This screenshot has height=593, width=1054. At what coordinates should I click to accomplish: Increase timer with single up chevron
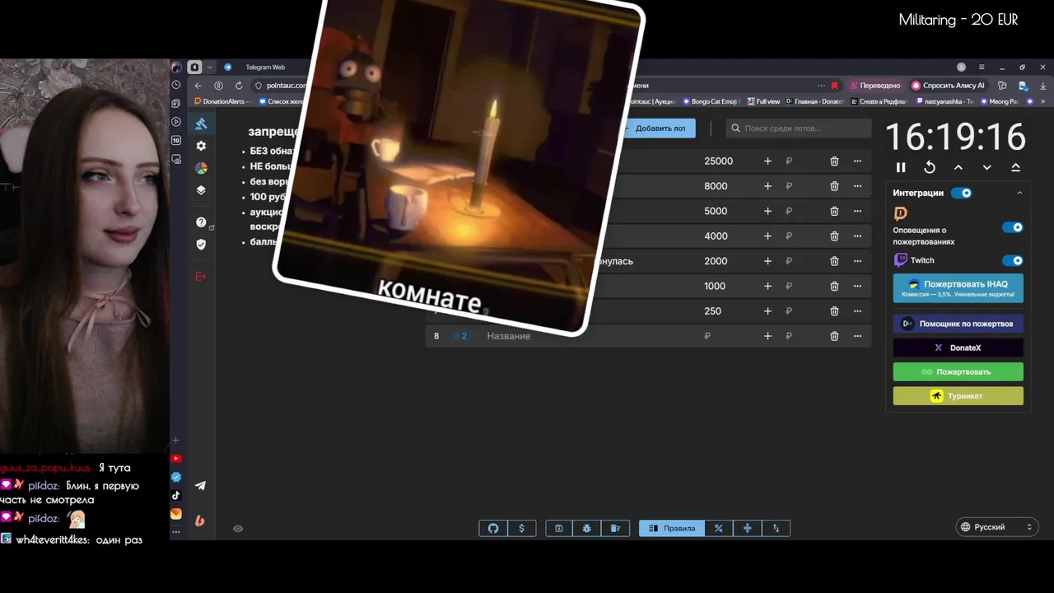coord(958,167)
